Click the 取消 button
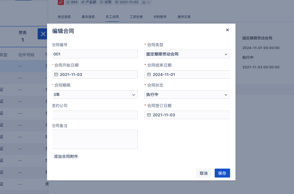 pyautogui.click(x=204, y=173)
